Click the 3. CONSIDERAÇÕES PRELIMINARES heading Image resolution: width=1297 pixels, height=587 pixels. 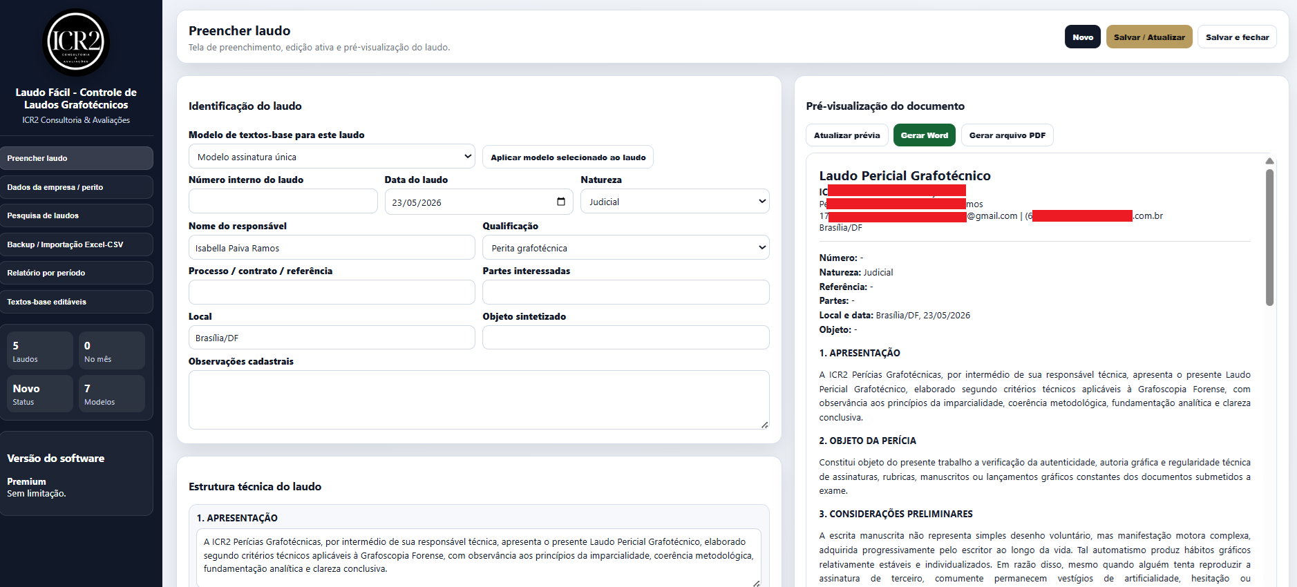[x=896, y=514]
